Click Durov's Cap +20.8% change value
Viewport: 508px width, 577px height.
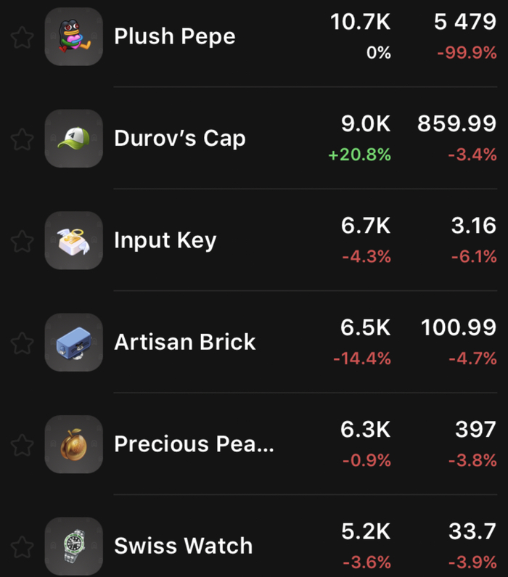[360, 155]
